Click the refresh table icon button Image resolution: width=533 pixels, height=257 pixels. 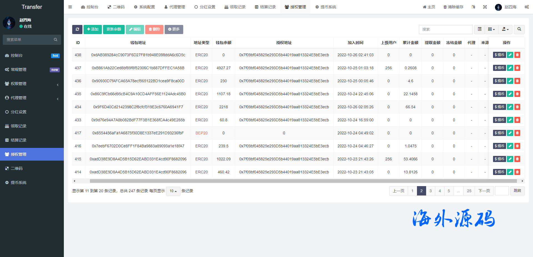(77, 29)
